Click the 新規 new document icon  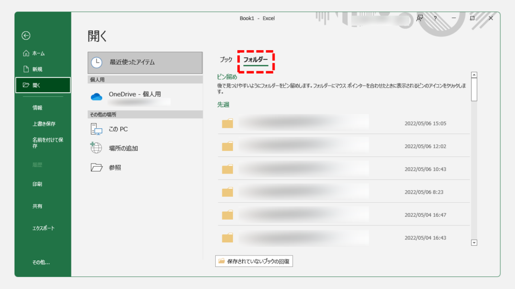pyautogui.click(x=26, y=69)
